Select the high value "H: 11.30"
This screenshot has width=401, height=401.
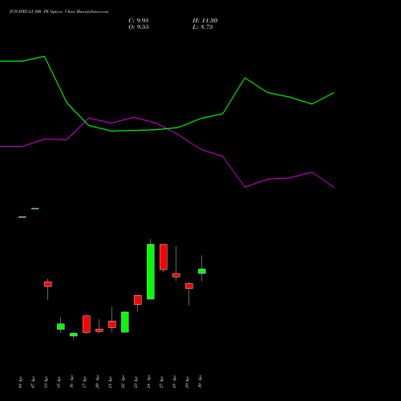[205, 21]
